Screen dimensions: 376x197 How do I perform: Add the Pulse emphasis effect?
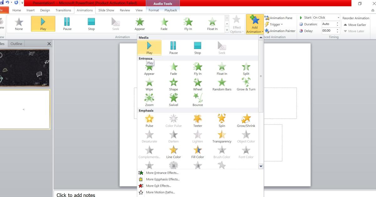point(149,121)
